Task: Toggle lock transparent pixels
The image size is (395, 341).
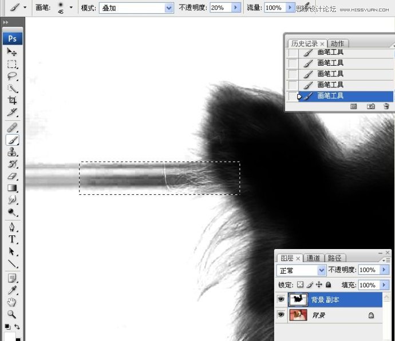Action: coord(300,284)
